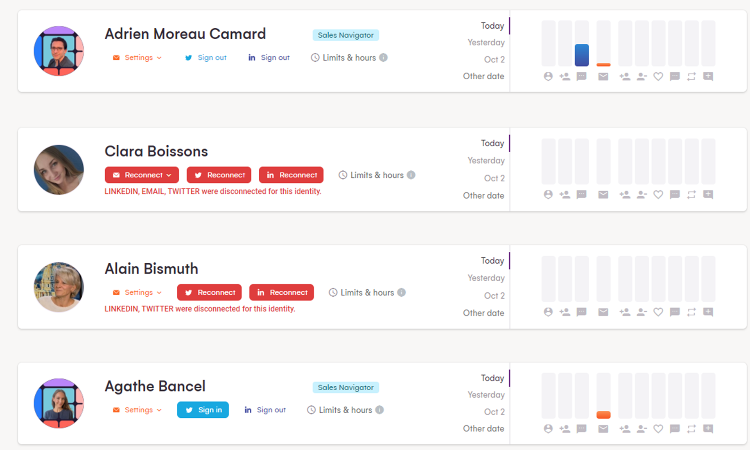
Task: Select Yesterday in Adrien's date list
Action: click(486, 43)
